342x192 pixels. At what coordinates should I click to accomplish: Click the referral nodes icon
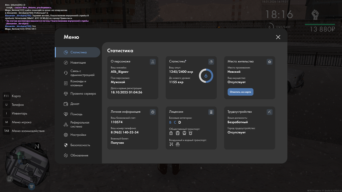(x=66, y=125)
